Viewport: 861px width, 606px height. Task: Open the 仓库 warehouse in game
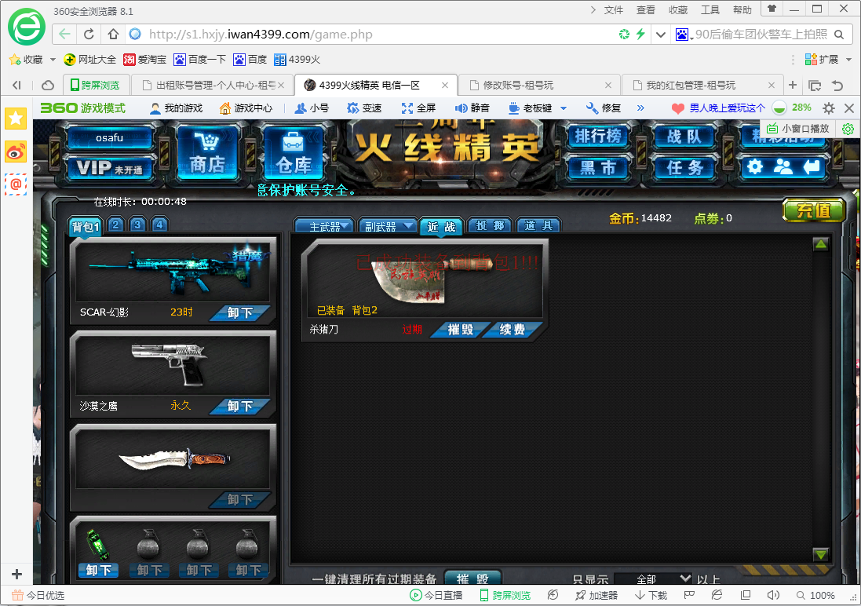pos(294,152)
